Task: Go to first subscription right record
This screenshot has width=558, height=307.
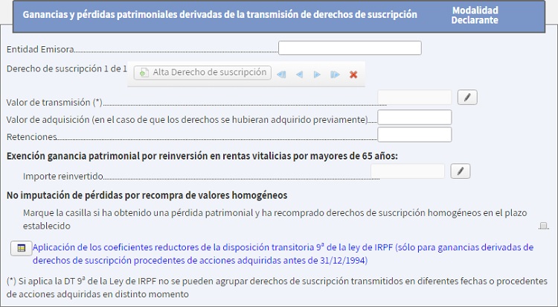Action: pos(281,75)
